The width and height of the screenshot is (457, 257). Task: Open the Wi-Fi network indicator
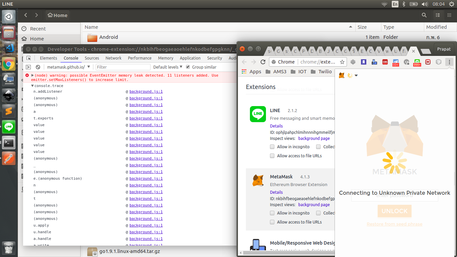click(x=384, y=4)
